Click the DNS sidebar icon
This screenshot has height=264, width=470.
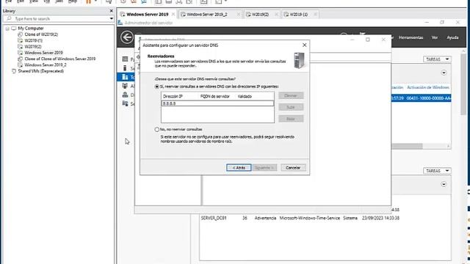125,95
